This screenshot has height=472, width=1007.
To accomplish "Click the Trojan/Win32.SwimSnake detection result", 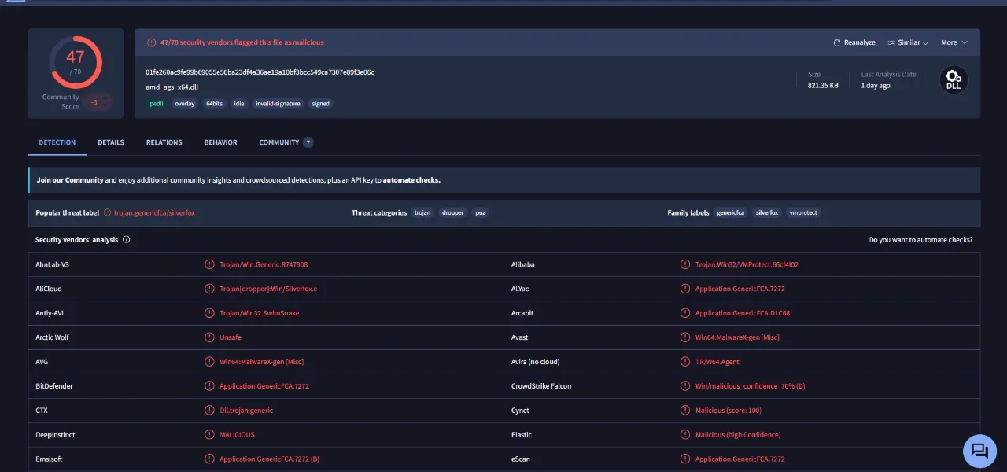I will pos(260,313).
